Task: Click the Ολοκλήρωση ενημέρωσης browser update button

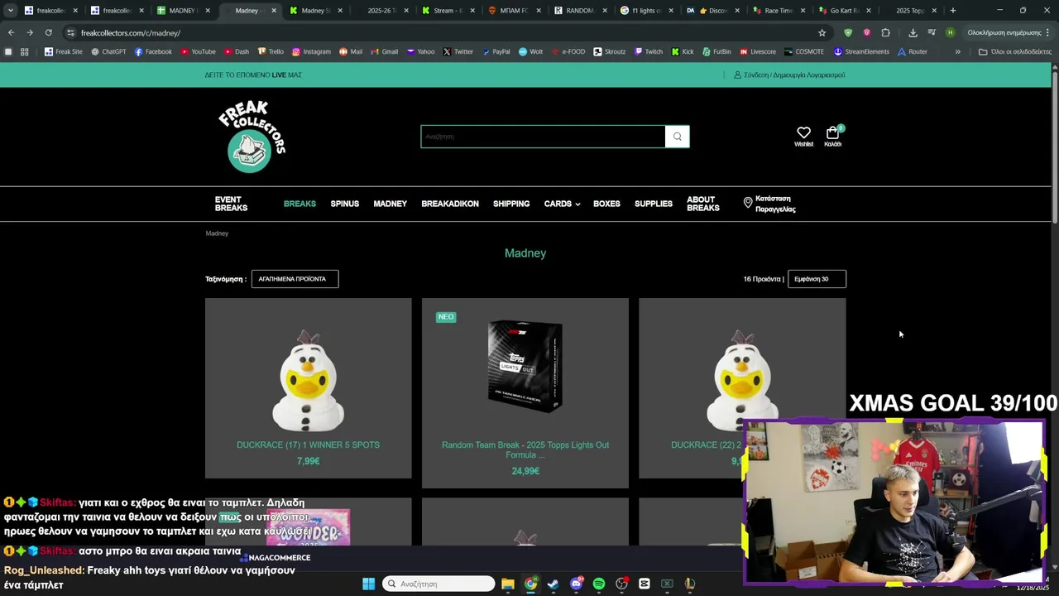Action: click(x=1004, y=33)
